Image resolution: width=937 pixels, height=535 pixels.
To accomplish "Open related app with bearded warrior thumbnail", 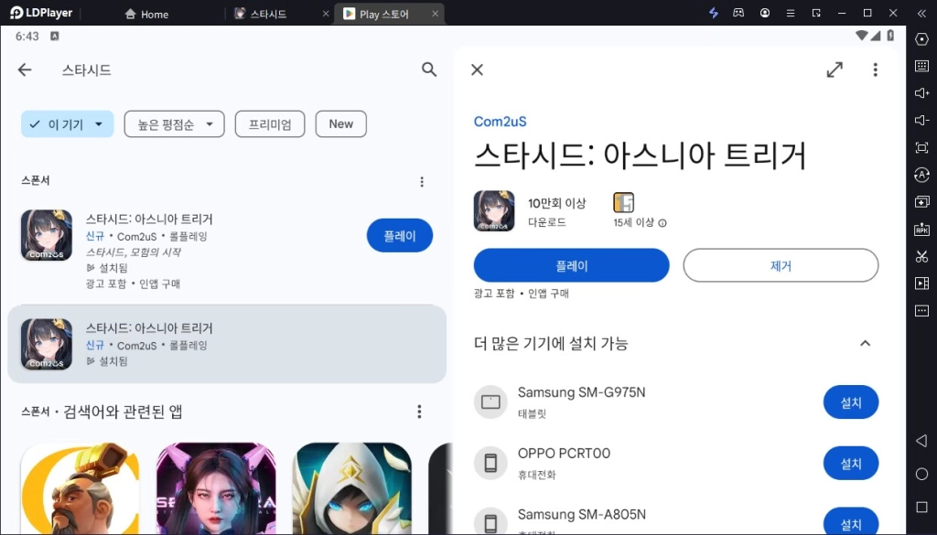I will (x=81, y=488).
